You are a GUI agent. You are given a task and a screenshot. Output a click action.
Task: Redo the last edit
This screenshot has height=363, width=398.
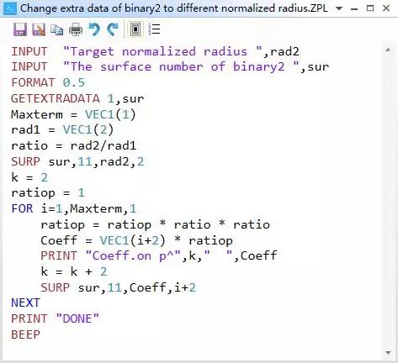[113, 29]
